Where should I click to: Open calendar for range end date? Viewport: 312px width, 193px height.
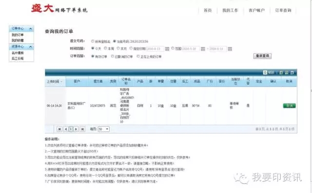pyautogui.click(x=230, y=49)
